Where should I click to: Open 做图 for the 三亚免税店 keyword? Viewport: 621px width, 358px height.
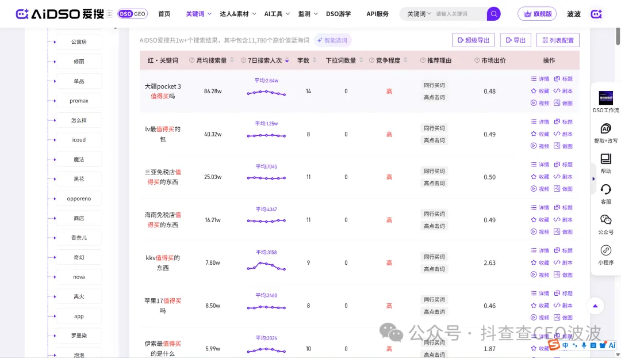pos(563,188)
